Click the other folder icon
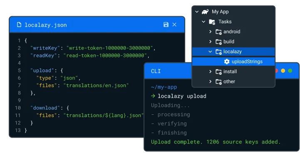 [x=219, y=81]
